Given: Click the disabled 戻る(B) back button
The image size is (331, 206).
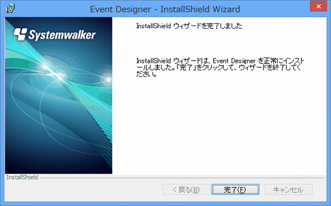Looking at the screenshot, I should 186,190.
